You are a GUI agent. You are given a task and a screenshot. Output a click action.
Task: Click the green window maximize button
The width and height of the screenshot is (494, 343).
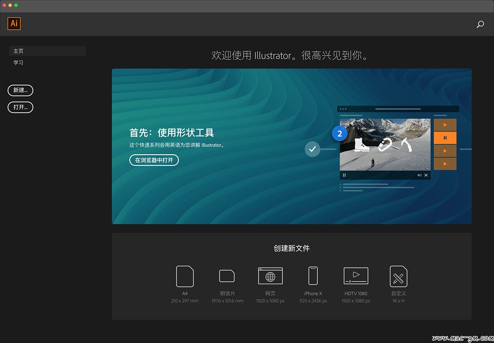16,5
